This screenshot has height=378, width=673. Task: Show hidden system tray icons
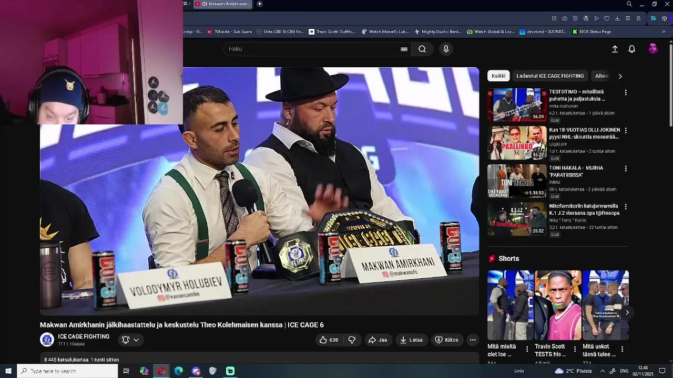[x=603, y=371]
